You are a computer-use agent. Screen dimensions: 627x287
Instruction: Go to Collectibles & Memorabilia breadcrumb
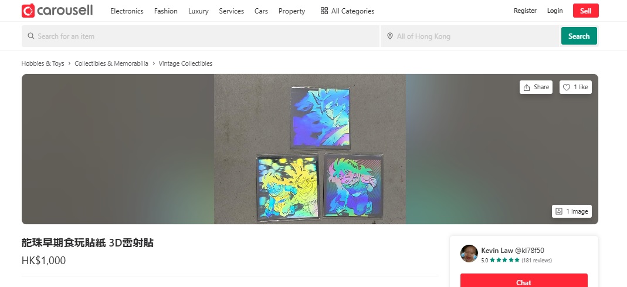(111, 63)
